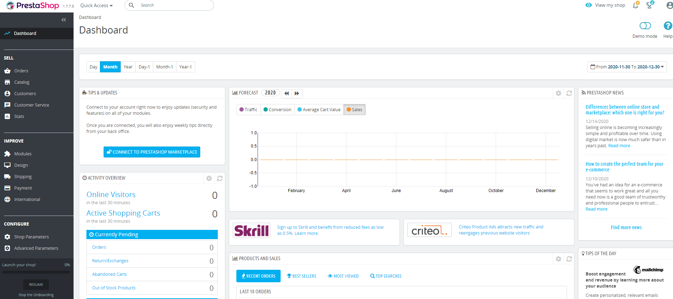Click Connect to PrestaShop Marketplace button

[152, 152]
